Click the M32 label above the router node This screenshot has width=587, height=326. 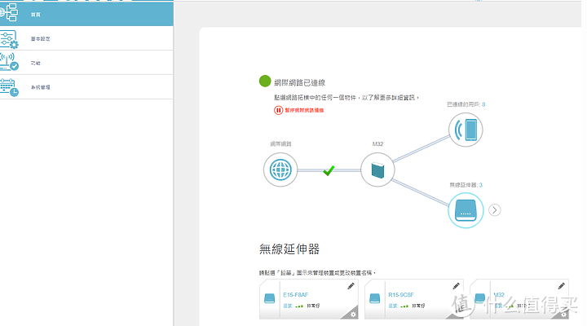377,144
